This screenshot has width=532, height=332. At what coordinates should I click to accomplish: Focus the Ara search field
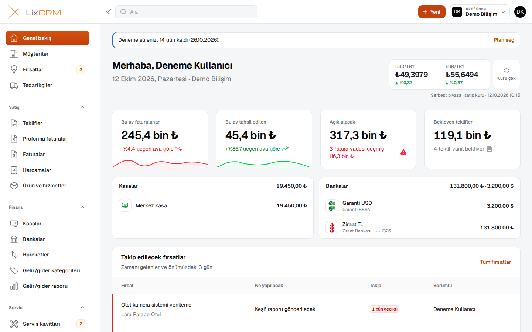click(x=186, y=12)
